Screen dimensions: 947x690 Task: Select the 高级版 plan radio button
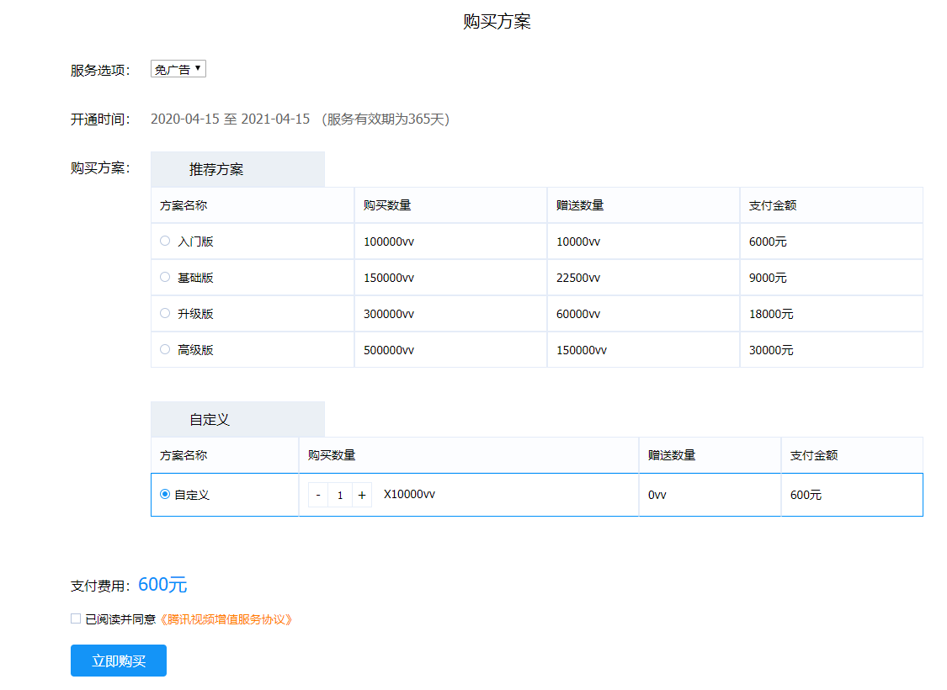tap(165, 349)
